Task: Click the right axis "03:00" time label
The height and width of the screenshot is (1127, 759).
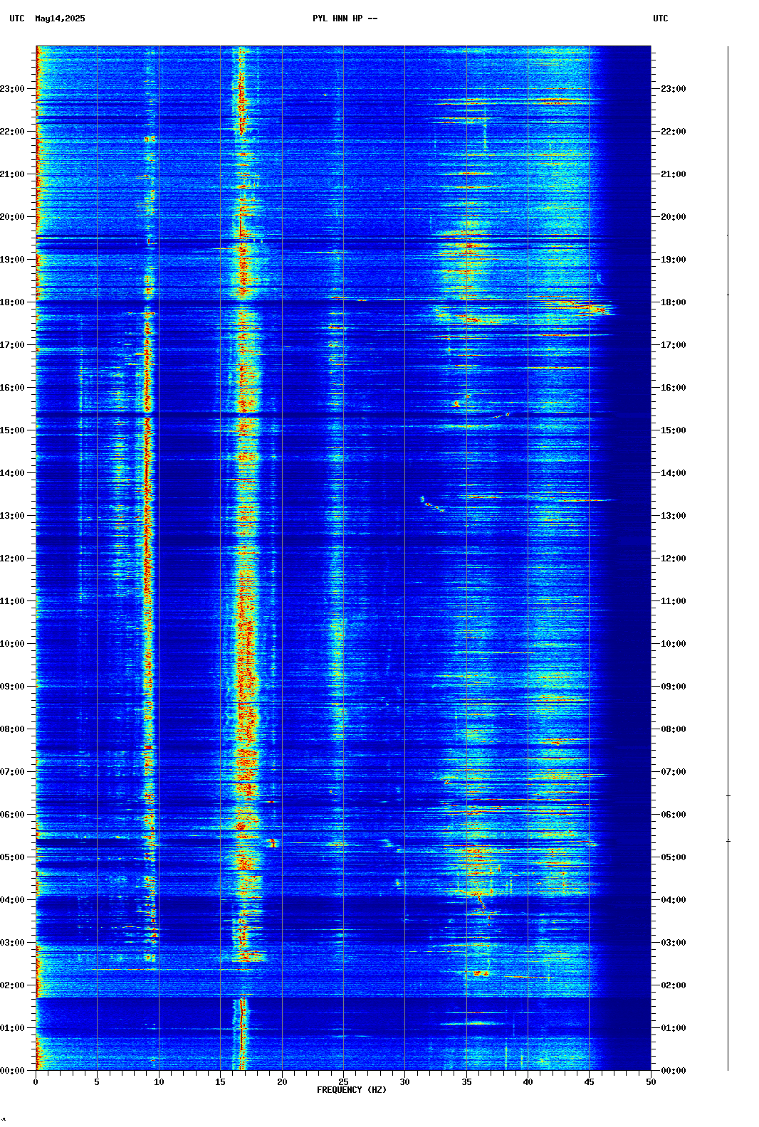Action: pyautogui.click(x=674, y=943)
